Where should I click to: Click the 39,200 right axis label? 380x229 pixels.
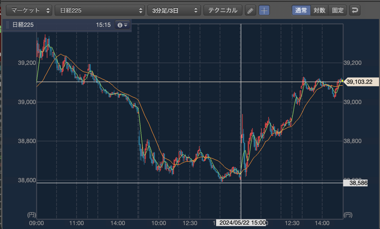point(352,63)
